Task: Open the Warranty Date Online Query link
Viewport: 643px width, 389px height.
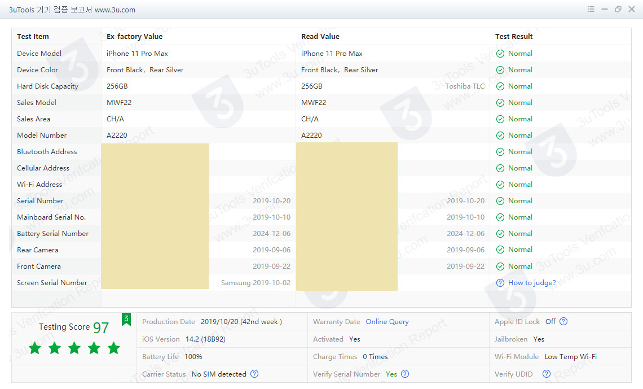Action: pos(387,322)
